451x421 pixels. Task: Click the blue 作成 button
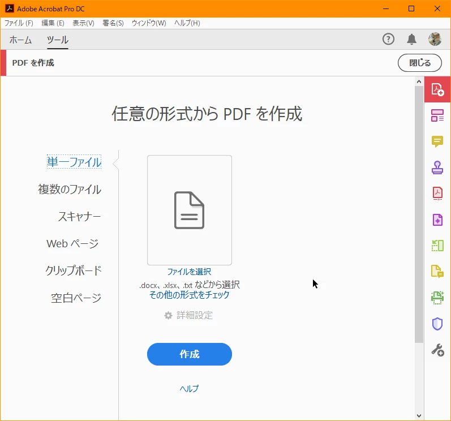pos(190,354)
